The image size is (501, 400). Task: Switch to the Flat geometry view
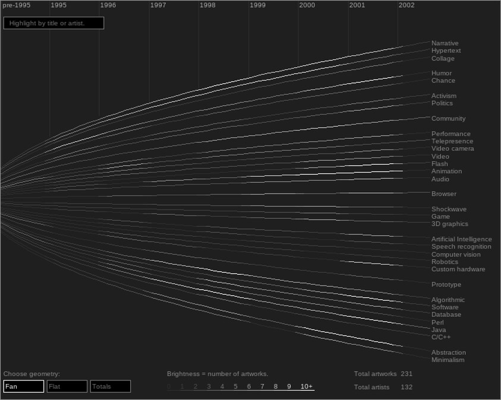click(x=67, y=386)
